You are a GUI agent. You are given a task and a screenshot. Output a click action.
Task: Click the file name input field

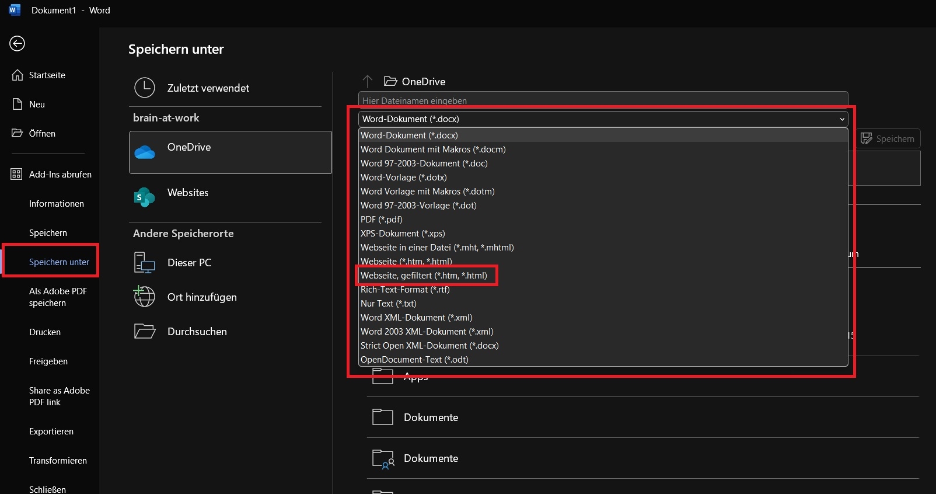pos(603,99)
